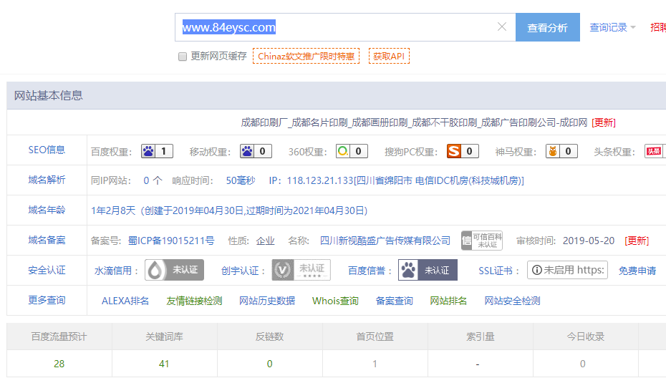Click the ICP record number 蜀ICP备19015211号
666x378 pixels.
tap(171, 241)
